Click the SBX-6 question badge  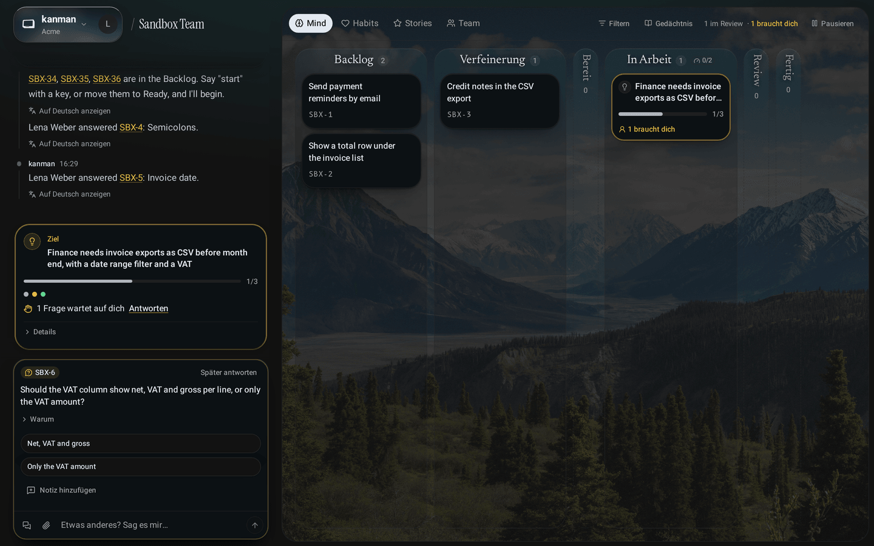tap(40, 372)
